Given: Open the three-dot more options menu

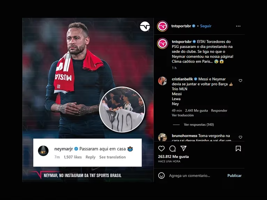Looking at the screenshot, I should point(238,26).
